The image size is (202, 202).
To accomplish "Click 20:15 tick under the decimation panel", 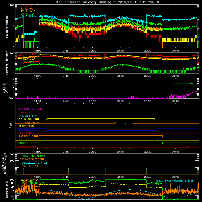I will [x=120, y=177].
